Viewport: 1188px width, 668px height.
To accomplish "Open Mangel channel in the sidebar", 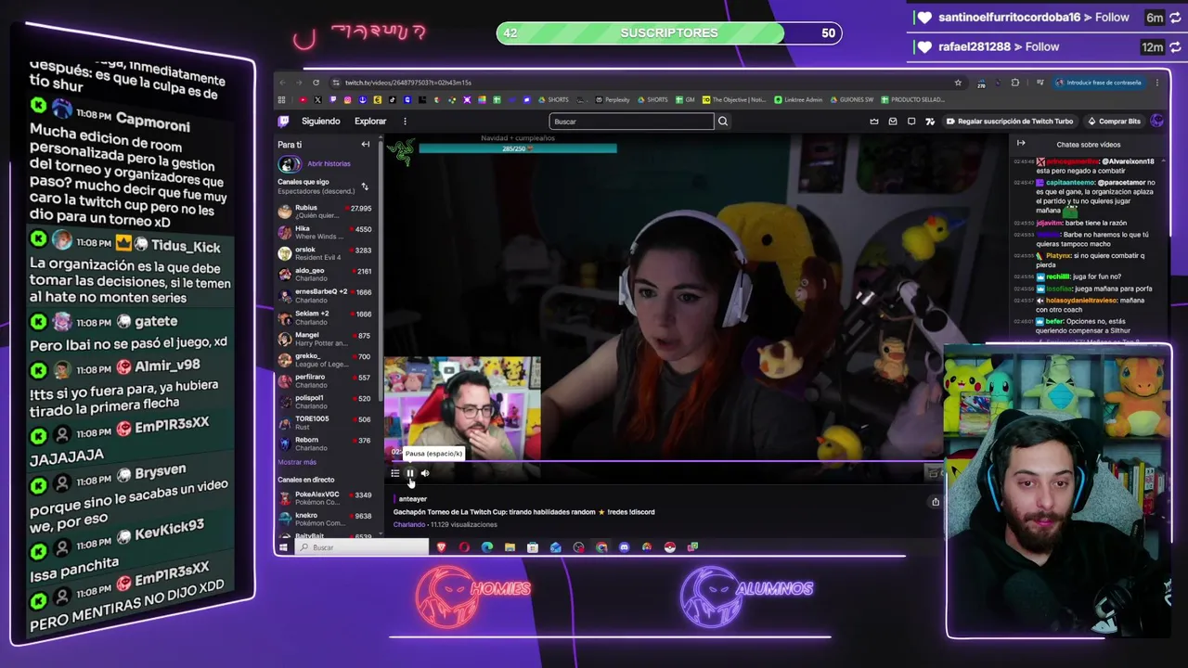I will (325, 339).
